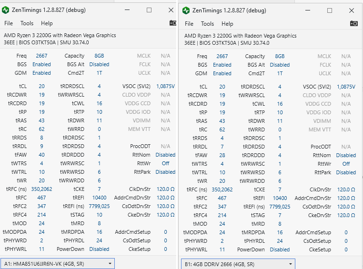Screen dimensions: 363x269
Task: Click tFAW value 28 in right window
Action: (x=222, y=155)
